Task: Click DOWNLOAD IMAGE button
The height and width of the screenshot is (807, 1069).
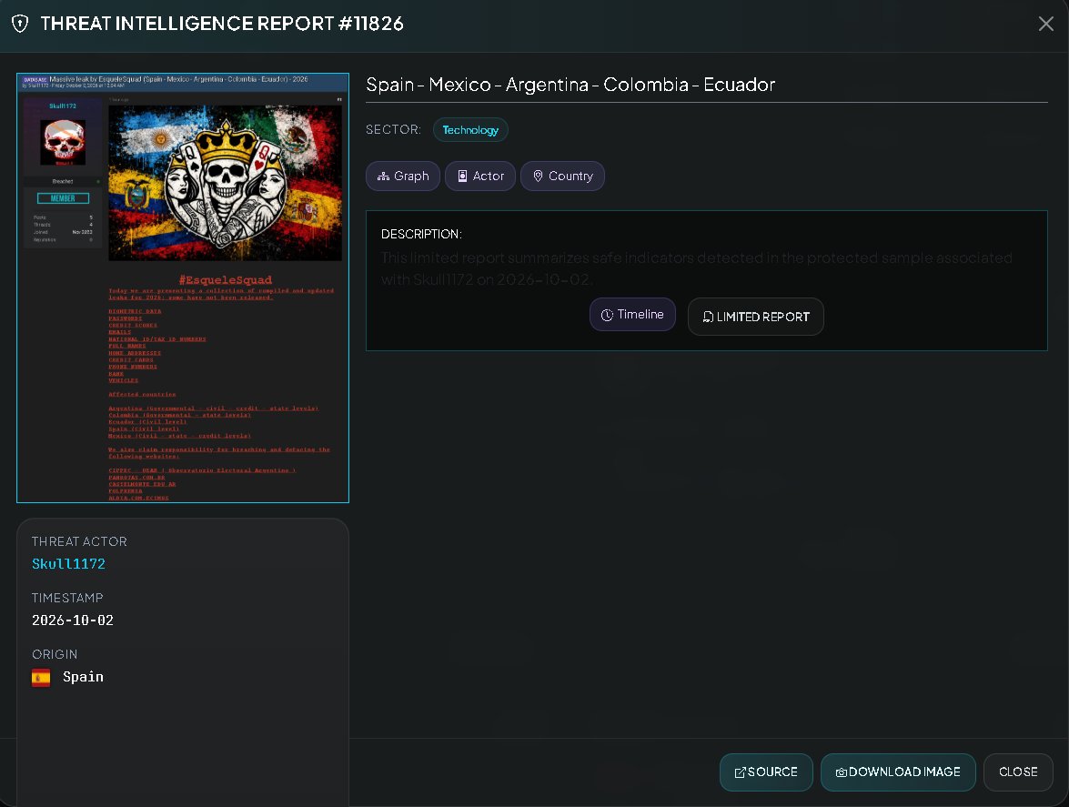Action: click(898, 772)
